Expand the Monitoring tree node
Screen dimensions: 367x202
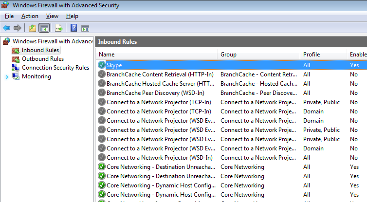point(6,76)
